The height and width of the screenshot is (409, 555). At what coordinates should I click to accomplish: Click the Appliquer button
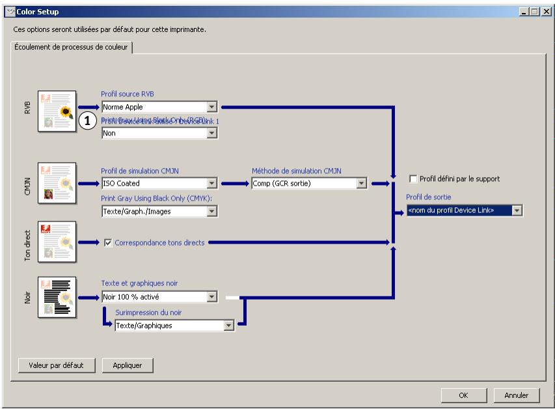[x=128, y=365]
